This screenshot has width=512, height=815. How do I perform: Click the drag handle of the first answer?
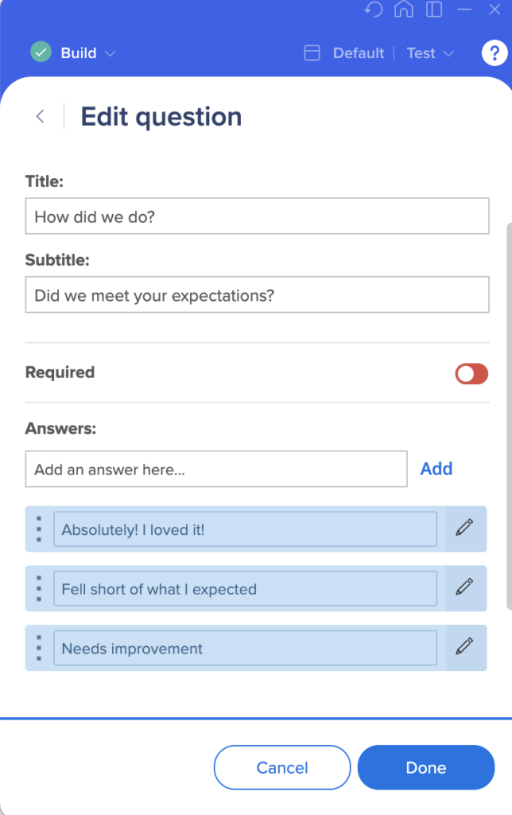coord(38,528)
